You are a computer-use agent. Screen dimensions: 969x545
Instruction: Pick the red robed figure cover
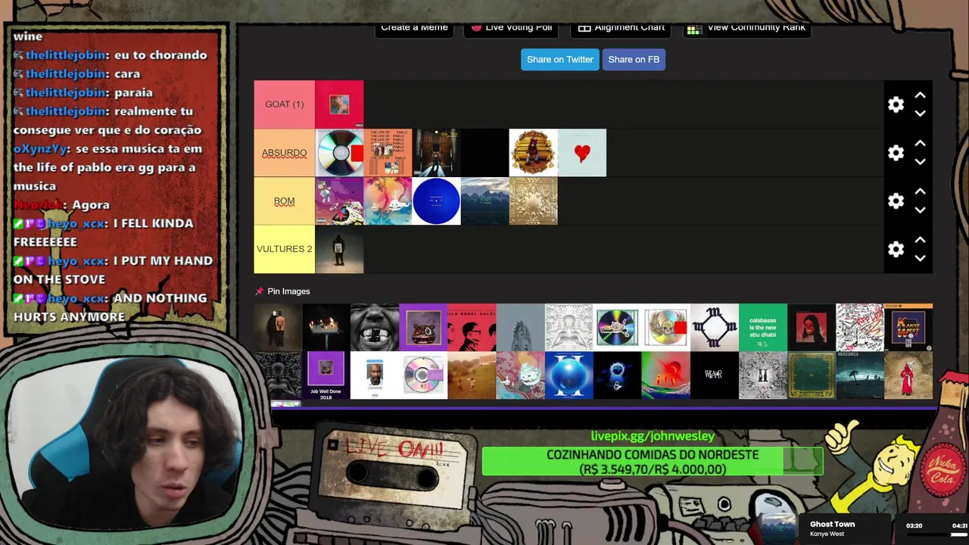tap(908, 375)
